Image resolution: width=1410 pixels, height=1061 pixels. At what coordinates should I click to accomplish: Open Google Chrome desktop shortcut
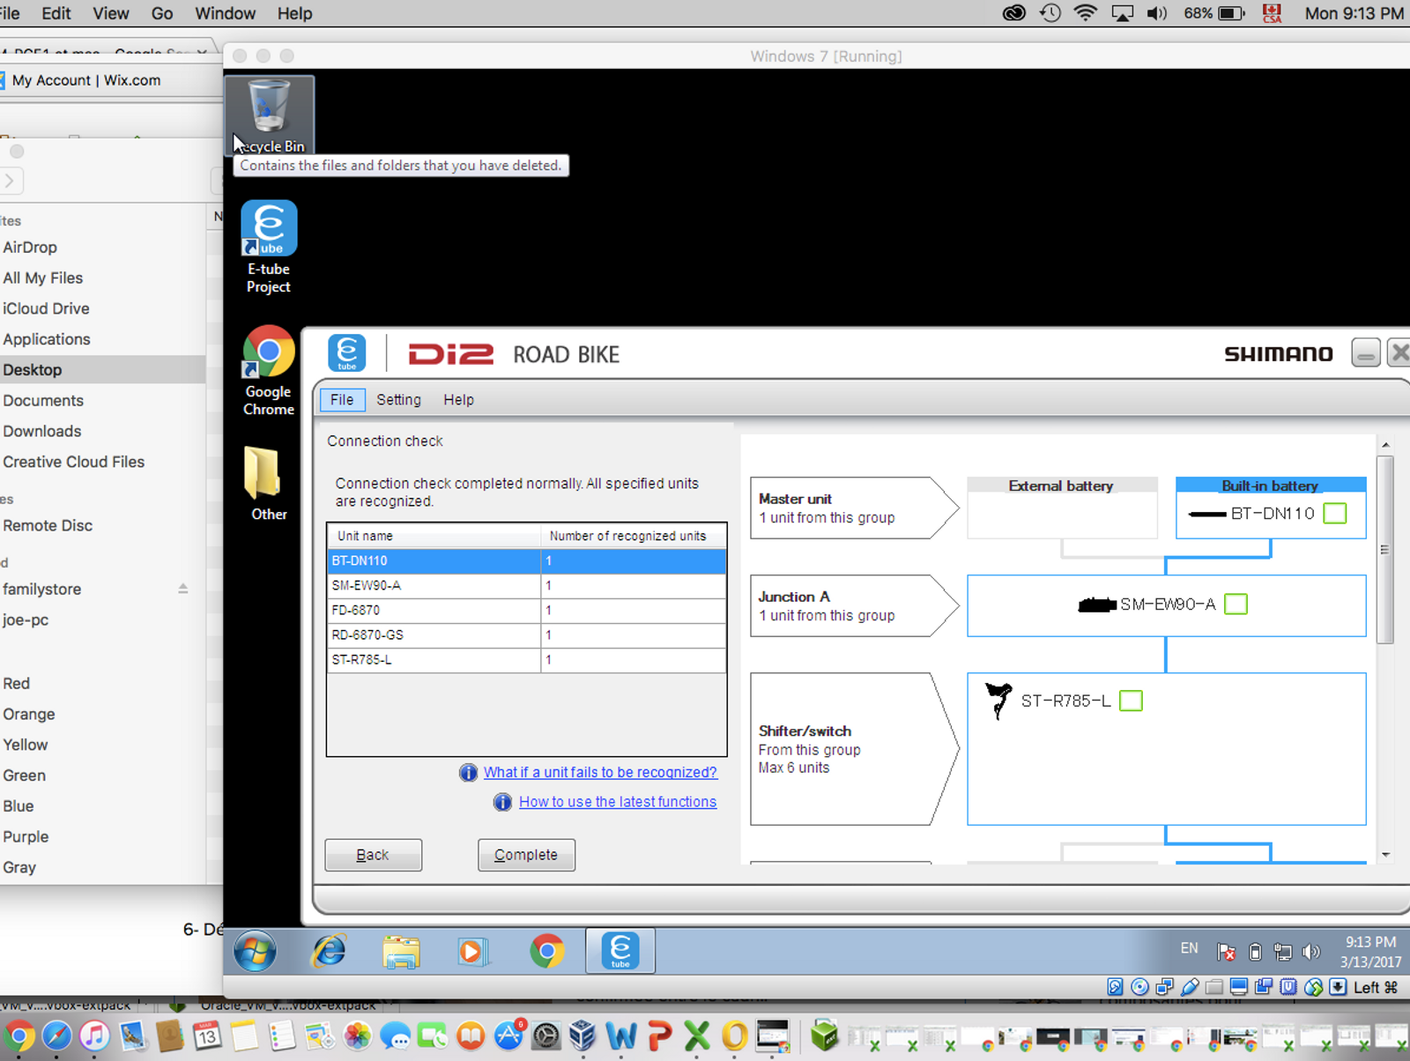(269, 371)
